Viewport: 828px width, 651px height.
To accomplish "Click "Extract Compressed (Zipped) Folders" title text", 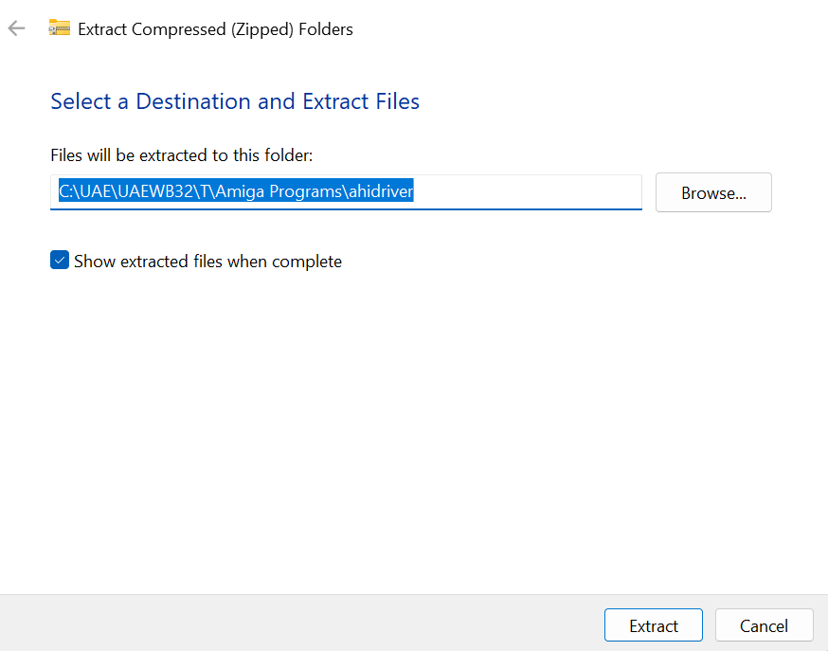I will (215, 29).
